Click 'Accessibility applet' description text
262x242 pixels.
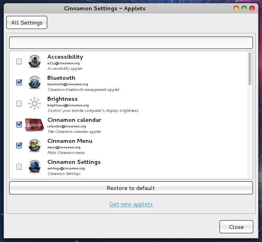coord(65,69)
